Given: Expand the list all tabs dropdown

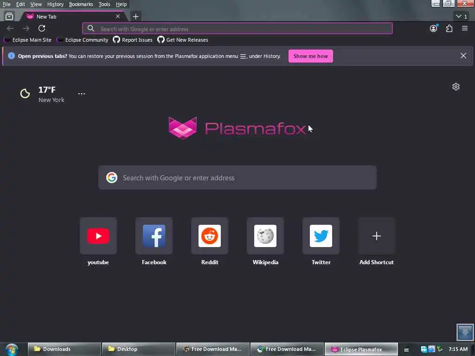Looking at the screenshot, I should [462, 16].
